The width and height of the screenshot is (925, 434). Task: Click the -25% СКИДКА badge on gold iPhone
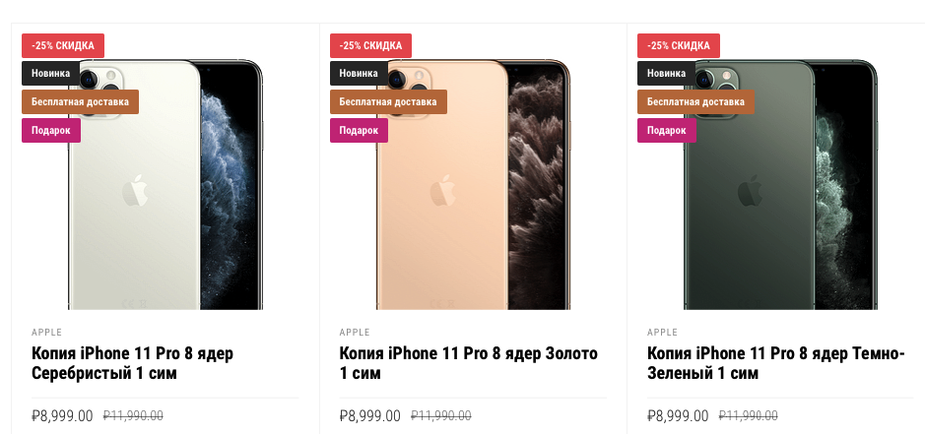370,45
